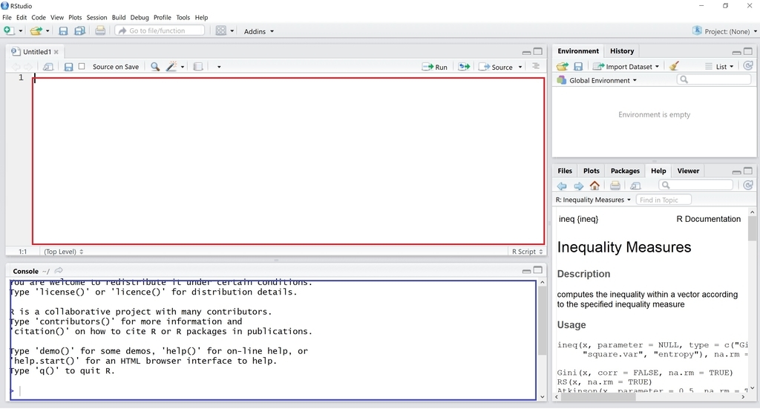760x409 pixels.
Task: Open New File dropdown arrow
Action: tap(20, 31)
